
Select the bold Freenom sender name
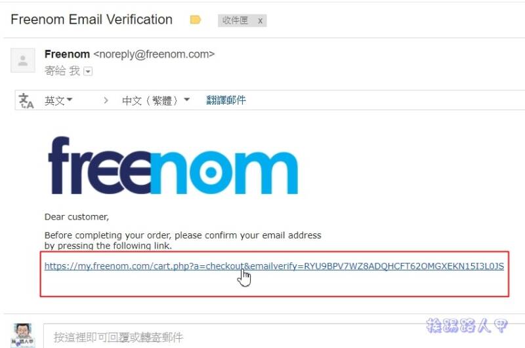[67, 54]
